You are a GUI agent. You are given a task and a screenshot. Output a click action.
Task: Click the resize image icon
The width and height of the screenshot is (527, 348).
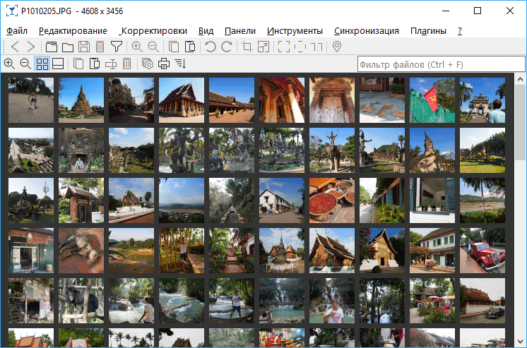263,47
